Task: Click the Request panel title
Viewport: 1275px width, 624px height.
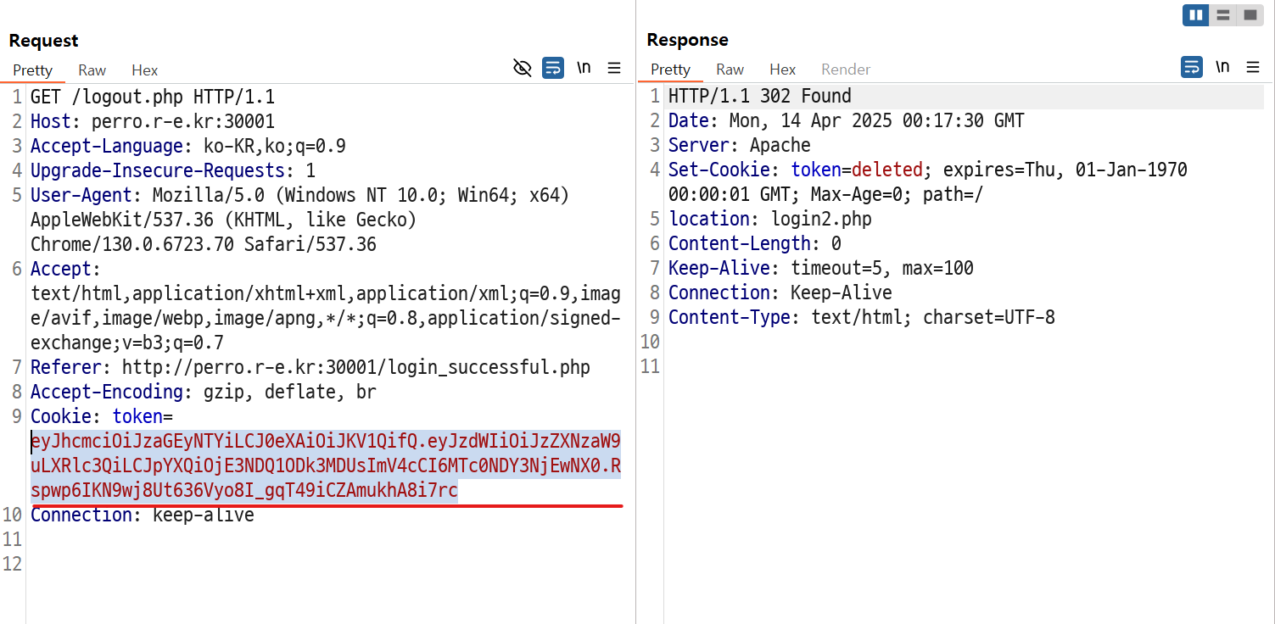Action: (43, 41)
